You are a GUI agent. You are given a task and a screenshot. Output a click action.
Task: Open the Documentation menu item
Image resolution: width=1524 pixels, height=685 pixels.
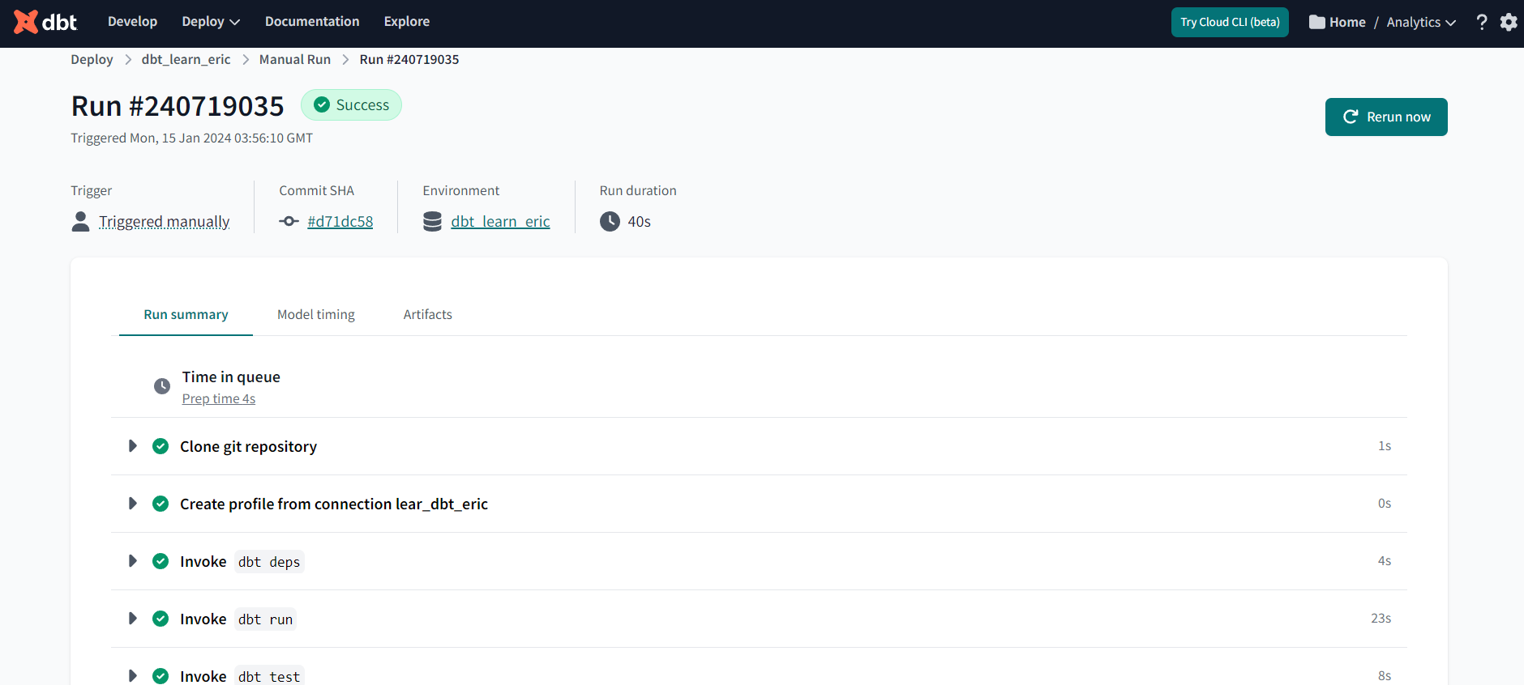click(312, 22)
